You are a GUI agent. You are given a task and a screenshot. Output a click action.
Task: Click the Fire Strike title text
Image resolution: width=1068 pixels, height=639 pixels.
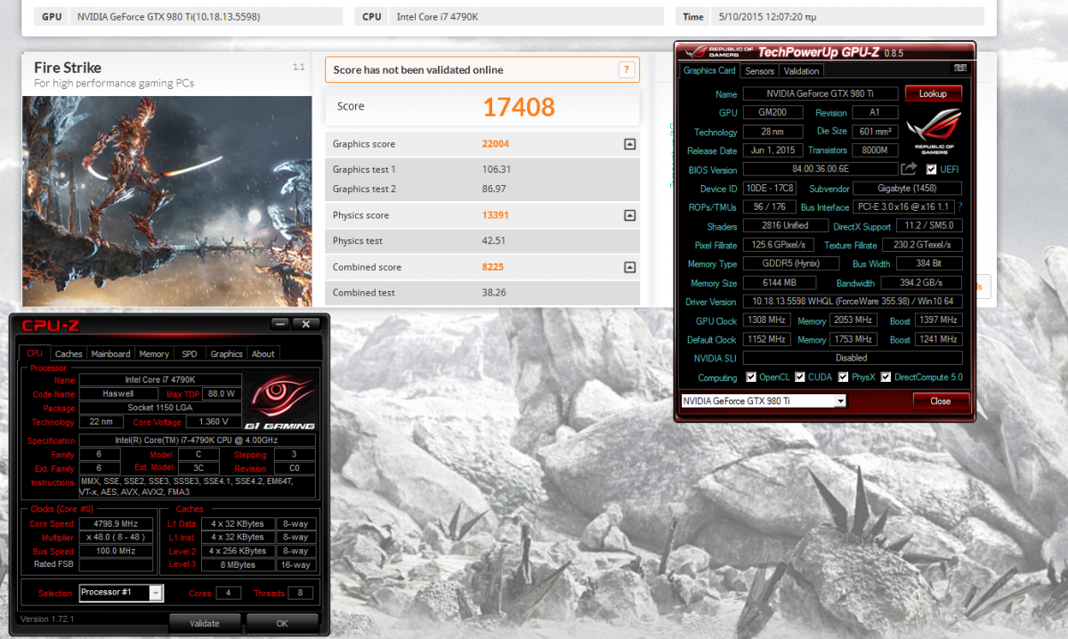point(68,68)
